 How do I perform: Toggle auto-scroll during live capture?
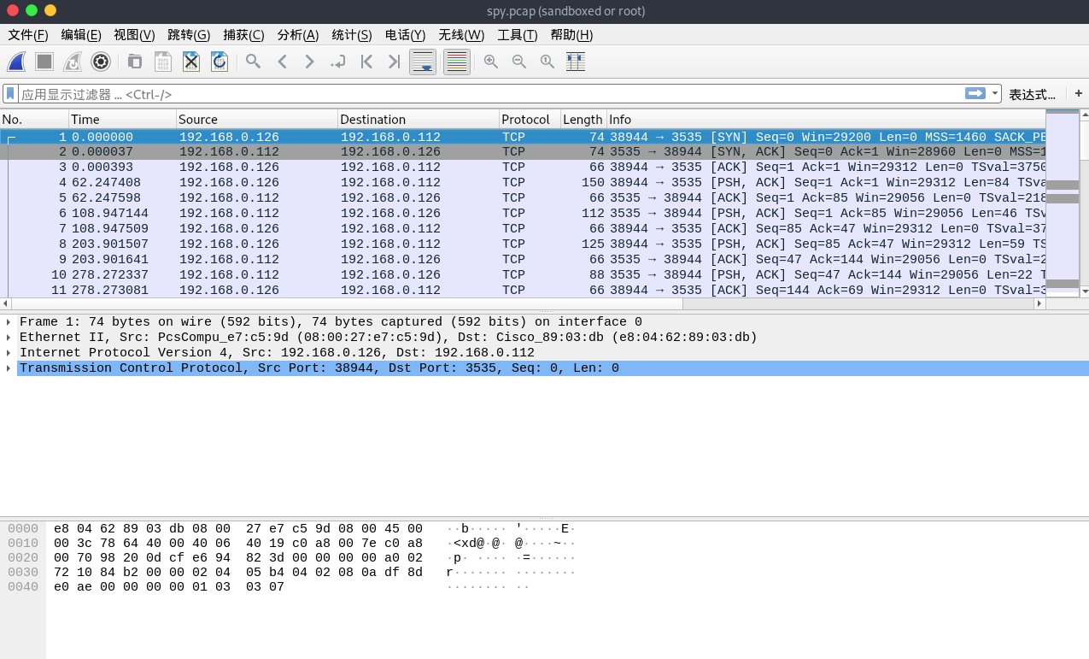tap(423, 62)
